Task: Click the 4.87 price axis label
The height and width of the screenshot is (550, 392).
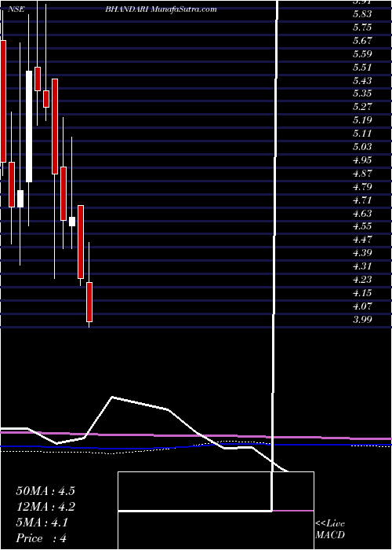Action: pyautogui.click(x=362, y=174)
